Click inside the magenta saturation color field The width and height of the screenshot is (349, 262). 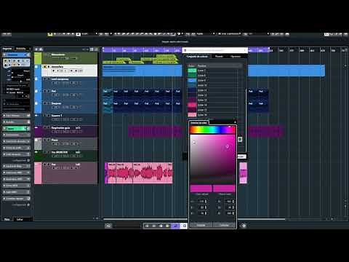click(212, 158)
